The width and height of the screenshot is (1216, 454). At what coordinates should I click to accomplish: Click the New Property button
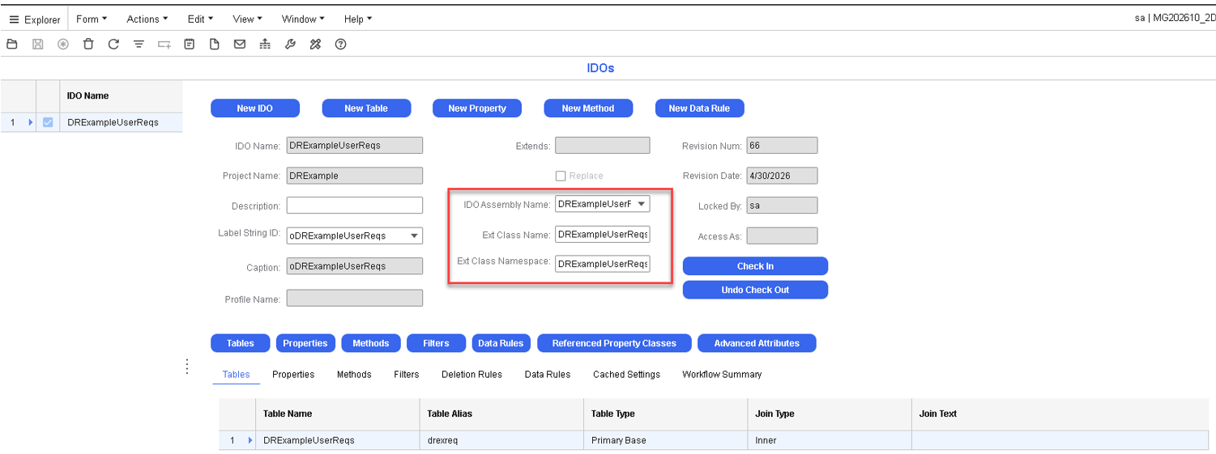point(477,108)
